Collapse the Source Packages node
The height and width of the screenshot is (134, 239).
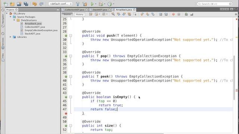pyautogui.click(x=10, y=17)
